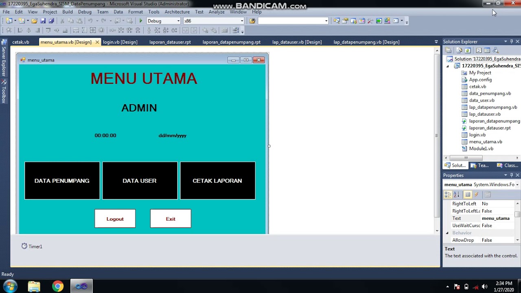Click the Align Tops layout icon
Viewport: 521px width, 293px height.
(48, 30)
